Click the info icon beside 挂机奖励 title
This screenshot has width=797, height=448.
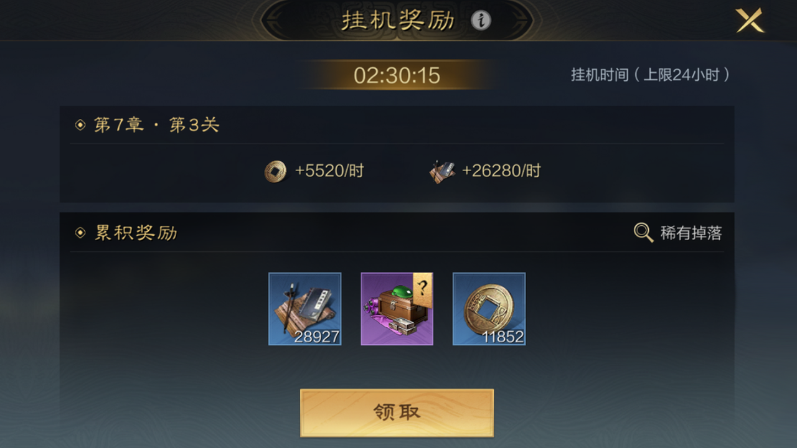(481, 21)
